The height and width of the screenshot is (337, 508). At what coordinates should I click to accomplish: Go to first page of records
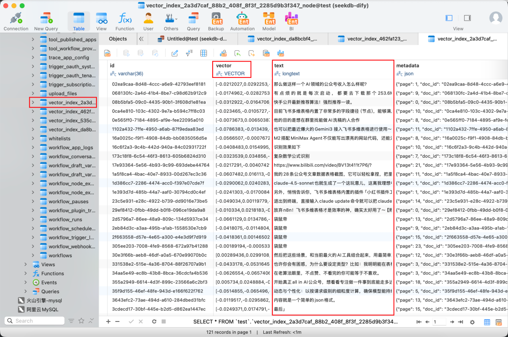(419, 322)
